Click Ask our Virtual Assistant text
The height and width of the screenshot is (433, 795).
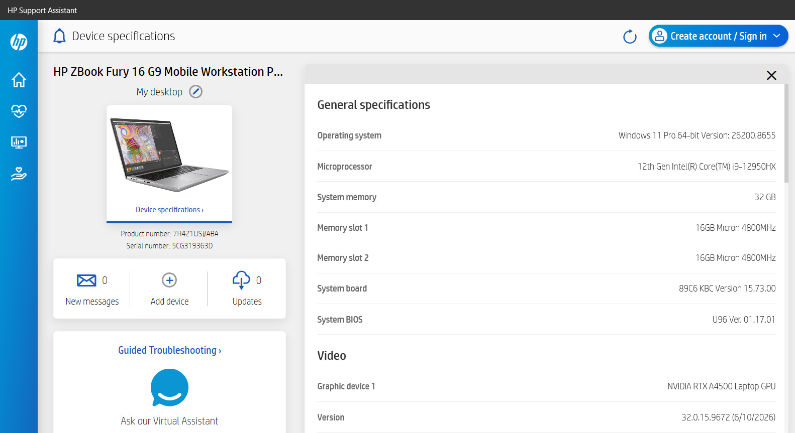click(x=169, y=421)
